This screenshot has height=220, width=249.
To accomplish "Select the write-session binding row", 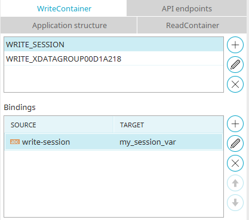I will point(113,142).
